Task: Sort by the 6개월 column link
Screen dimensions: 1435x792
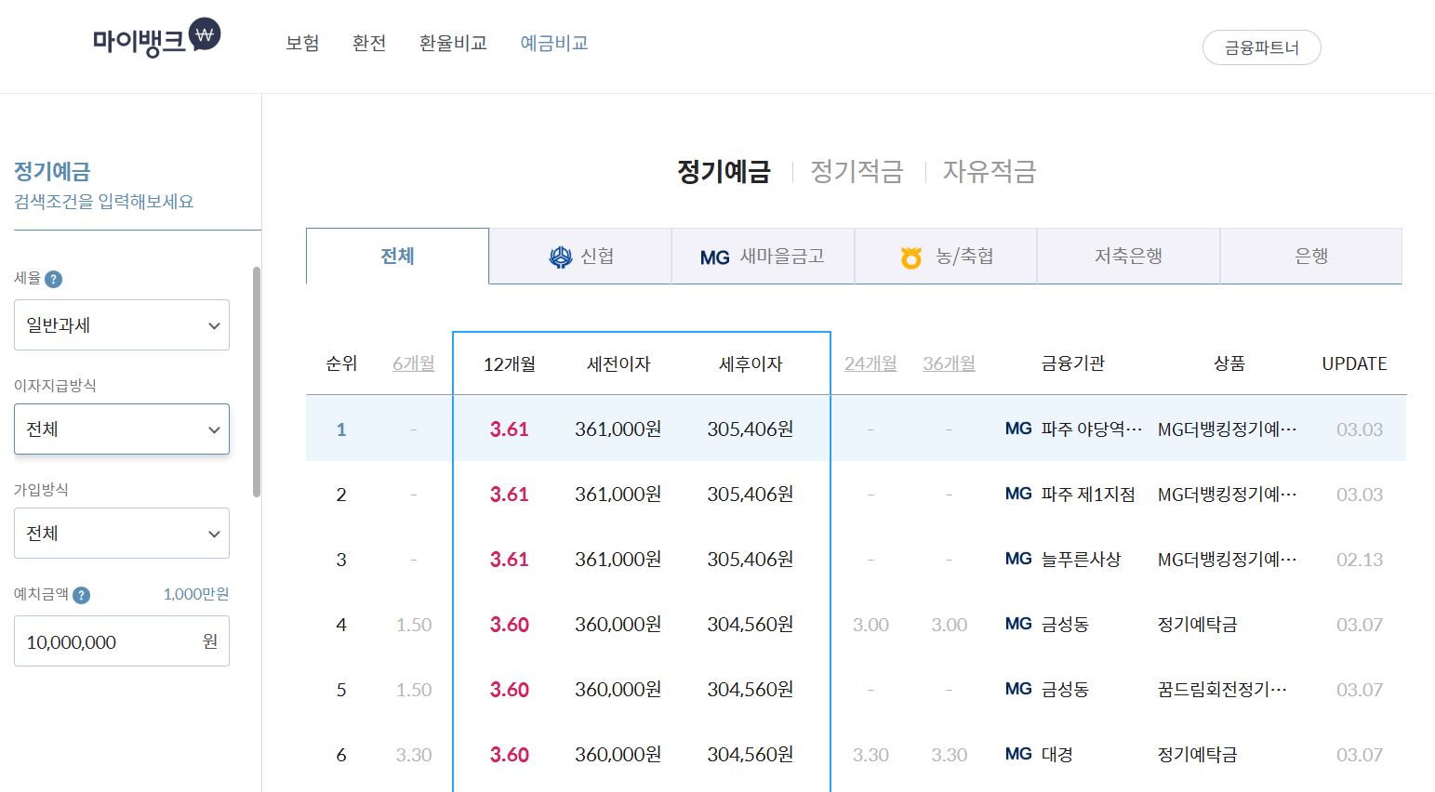Action: point(414,363)
